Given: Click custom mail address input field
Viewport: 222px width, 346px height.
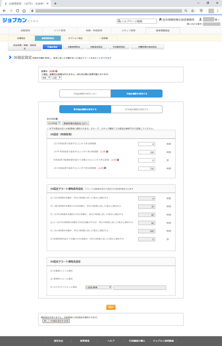Looking at the screenshot, I should click(140, 288).
